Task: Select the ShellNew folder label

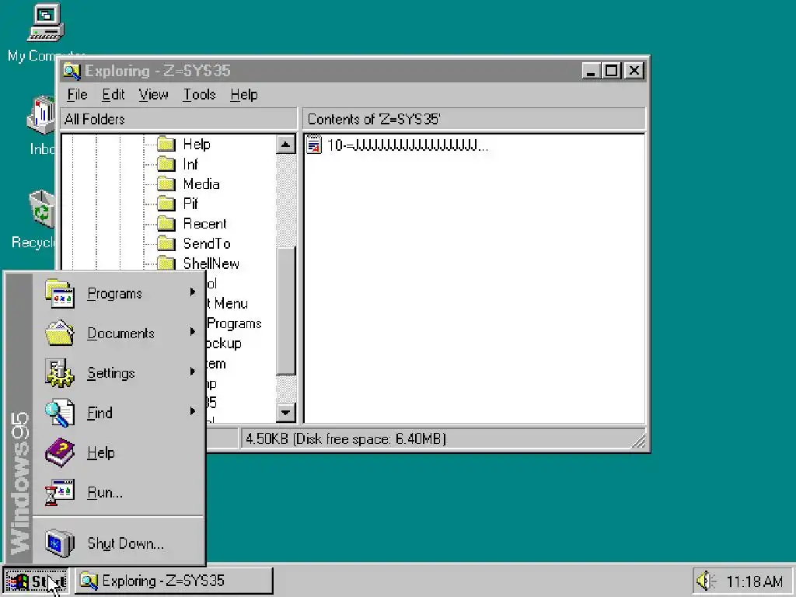Action: coord(211,264)
